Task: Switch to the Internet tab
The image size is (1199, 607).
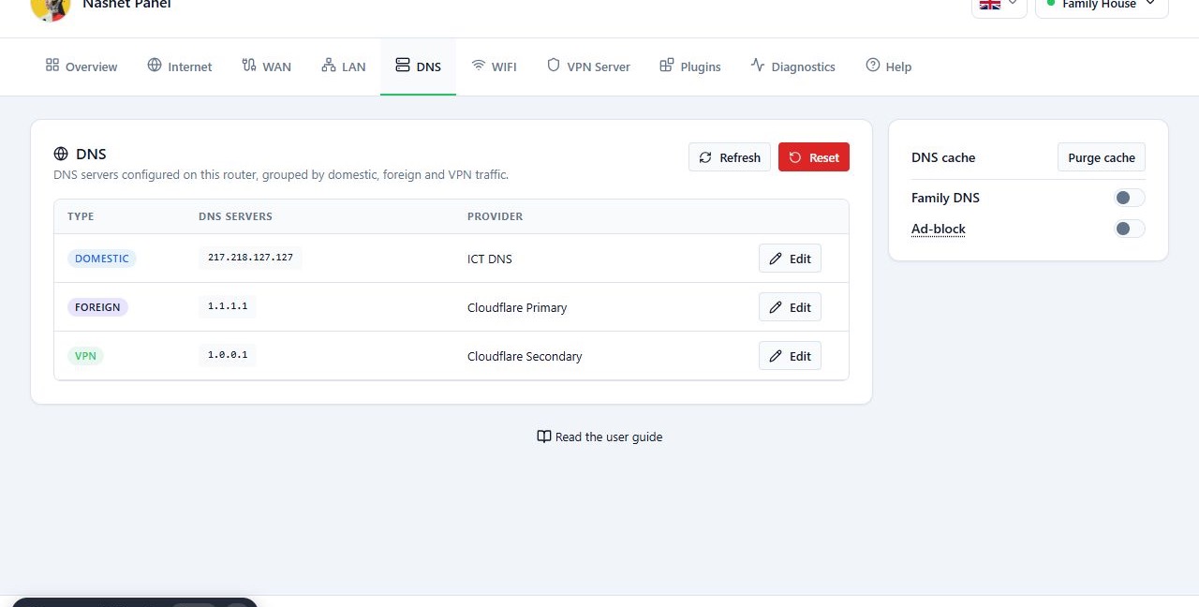Action: (180, 67)
